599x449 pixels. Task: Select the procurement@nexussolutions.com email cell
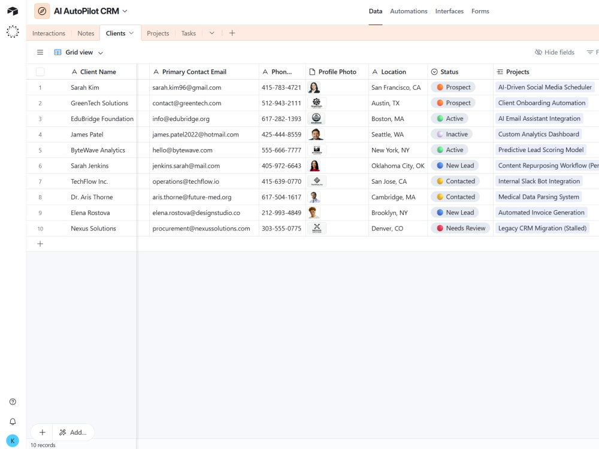coord(204,228)
